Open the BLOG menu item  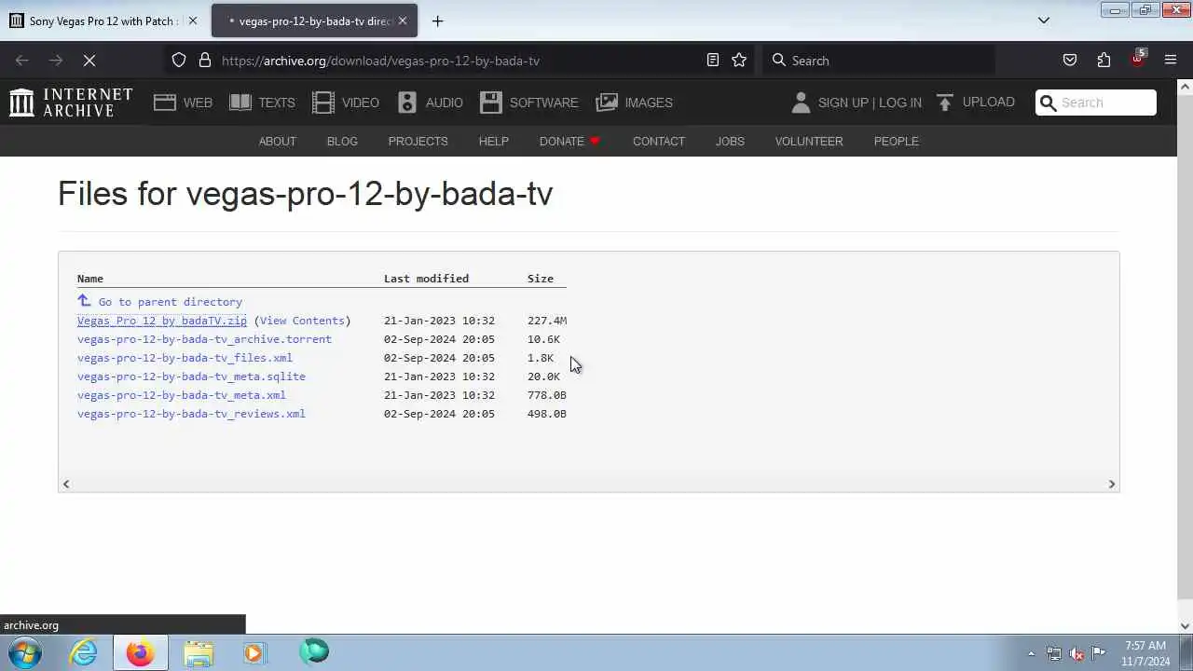click(342, 142)
